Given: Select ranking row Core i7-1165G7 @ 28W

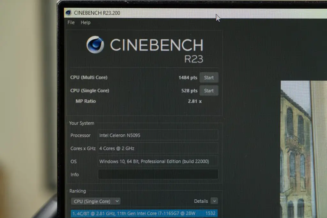Looking at the screenshot, I should click(x=144, y=214).
